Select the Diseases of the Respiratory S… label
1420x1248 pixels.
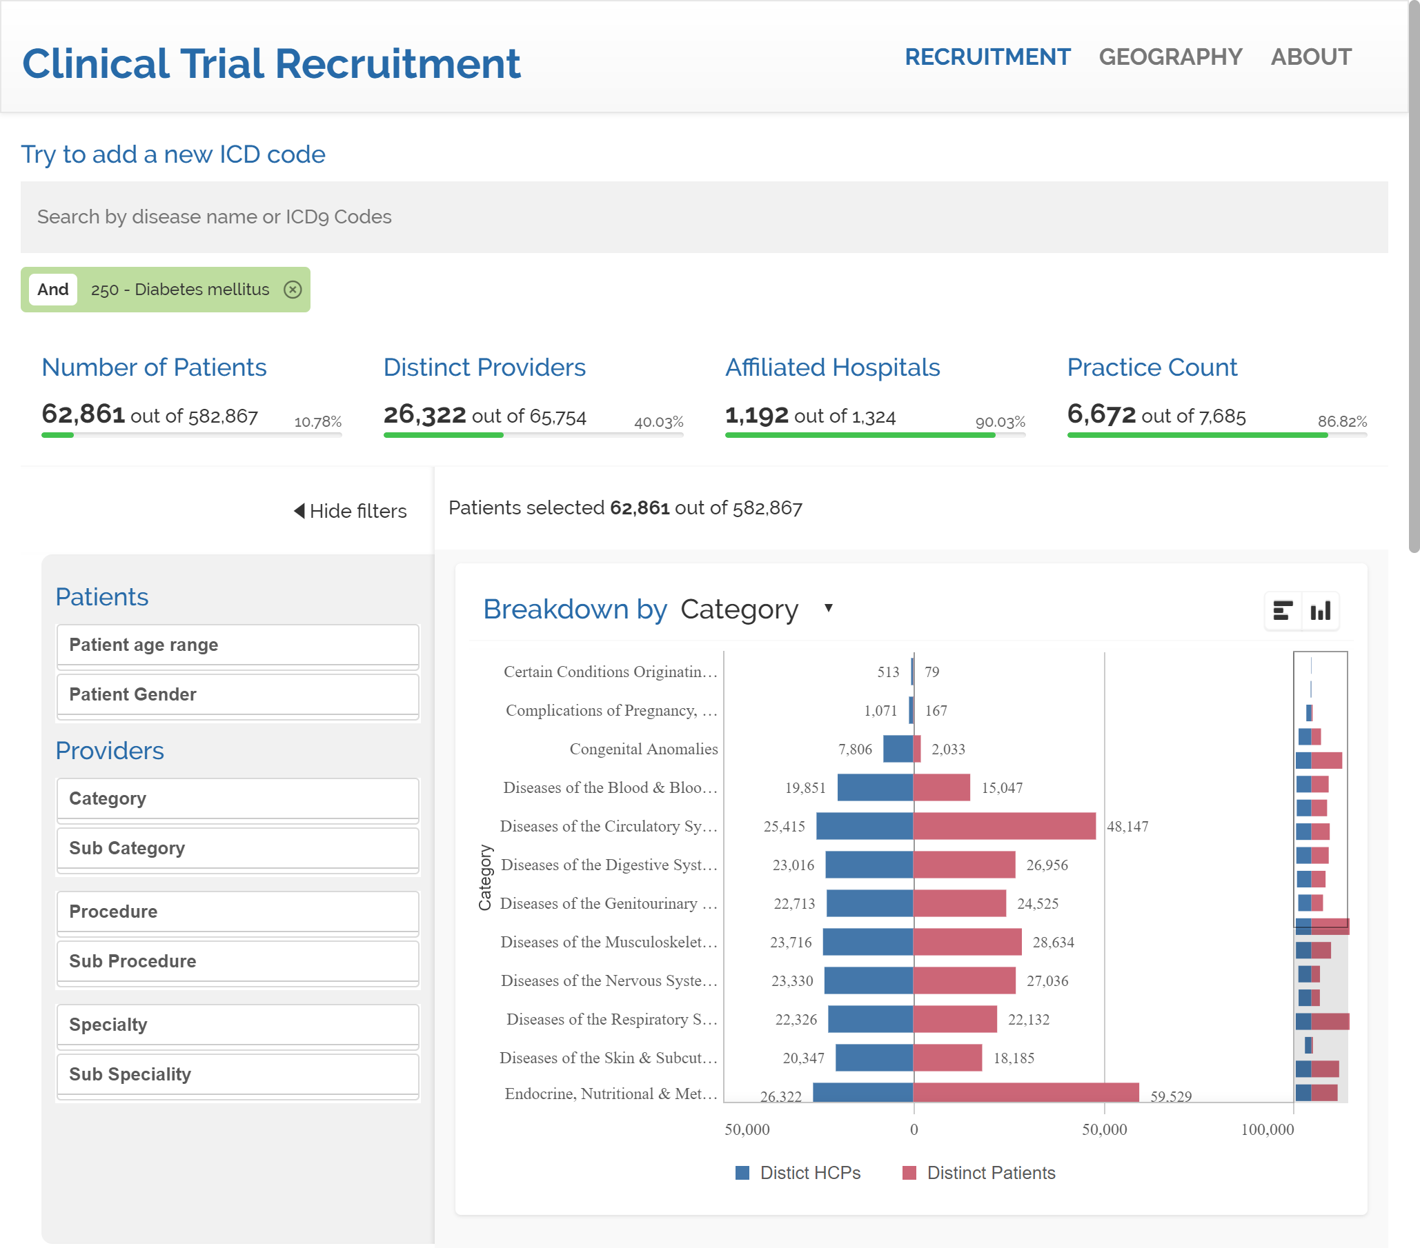pos(612,1019)
